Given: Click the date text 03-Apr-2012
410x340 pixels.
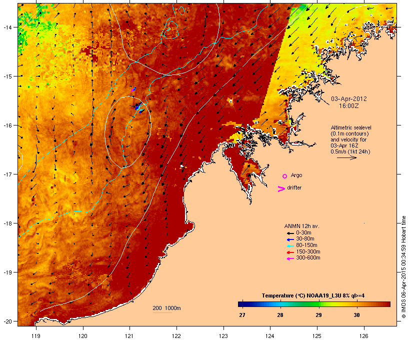Looking at the screenshot, I should 349,99.
